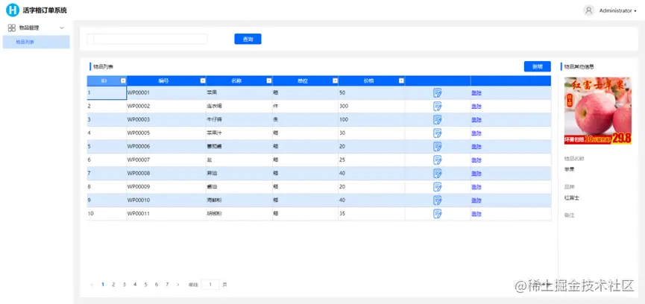This screenshot has width=645, height=304.
Task: Select cell WP00002
Action: [x=166, y=107]
